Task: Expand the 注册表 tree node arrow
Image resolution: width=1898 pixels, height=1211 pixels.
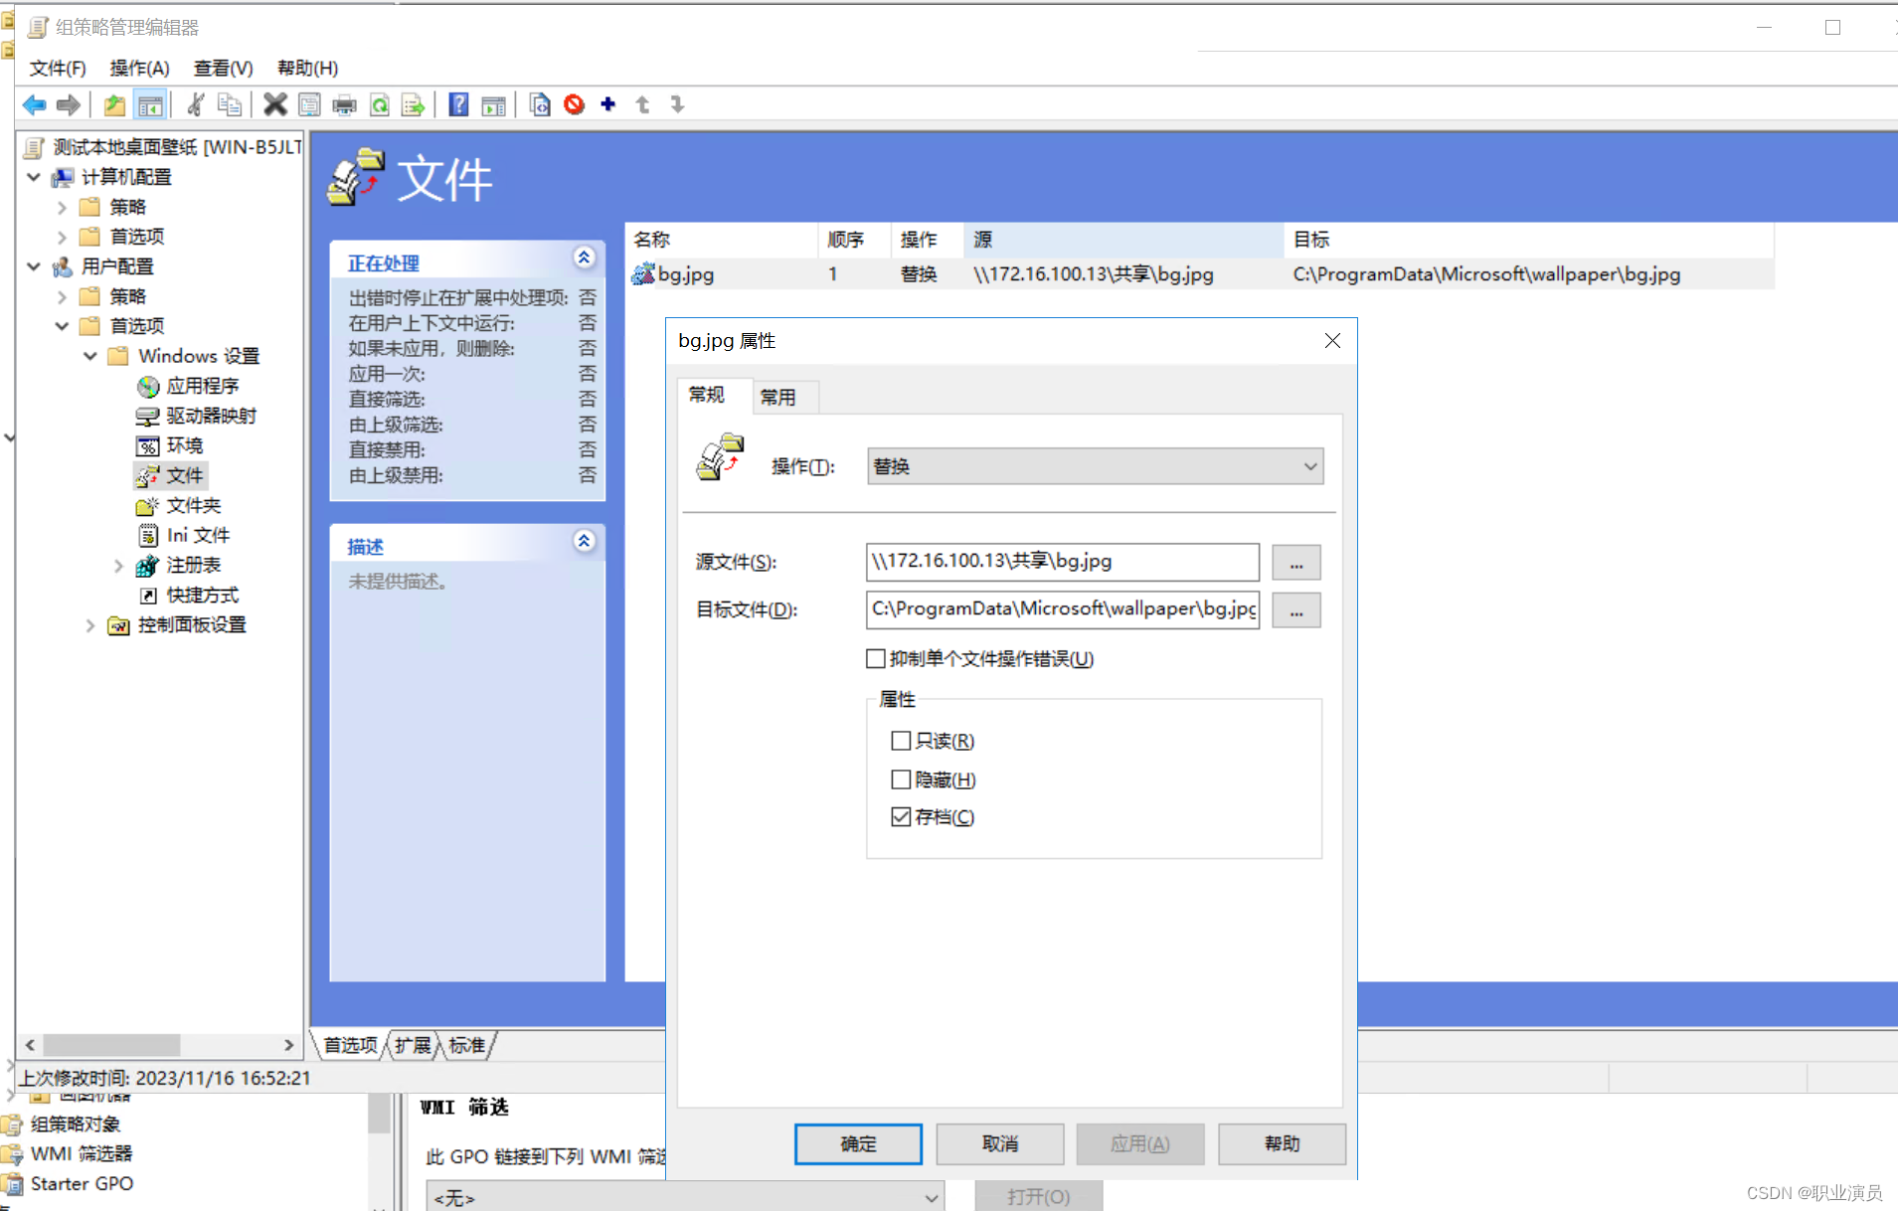Action: [x=118, y=565]
